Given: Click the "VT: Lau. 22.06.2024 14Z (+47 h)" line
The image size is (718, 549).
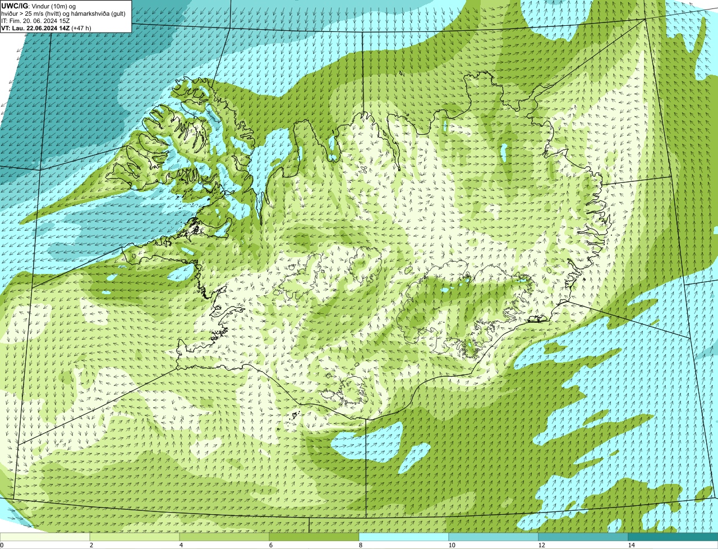Looking at the screenshot, I should click(x=46, y=28).
